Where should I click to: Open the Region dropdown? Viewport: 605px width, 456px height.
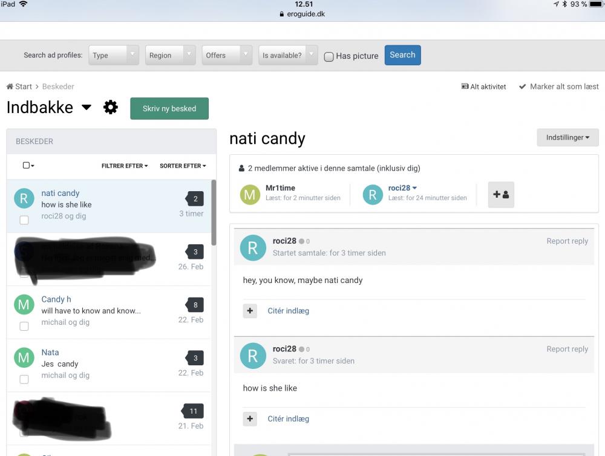tap(170, 55)
